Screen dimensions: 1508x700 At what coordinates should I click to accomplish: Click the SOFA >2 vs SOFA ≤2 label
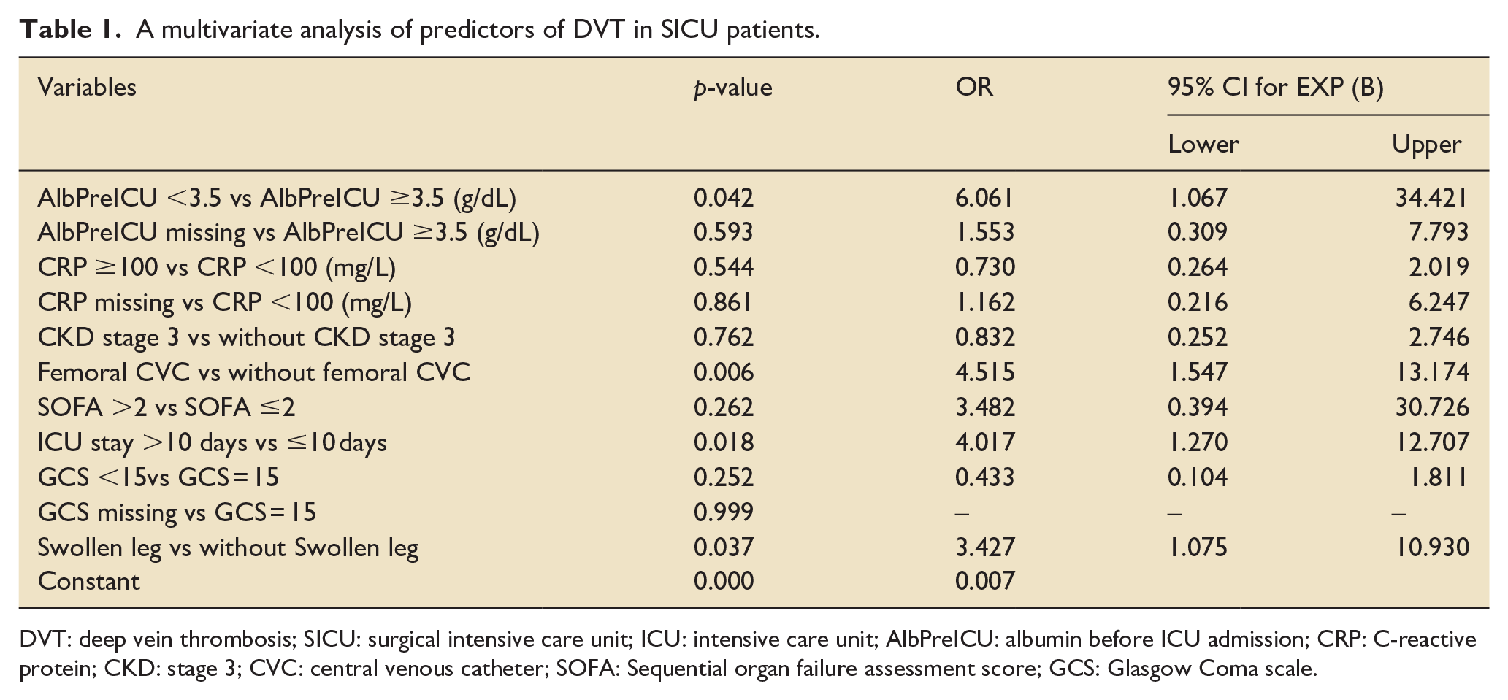click(x=167, y=407)
